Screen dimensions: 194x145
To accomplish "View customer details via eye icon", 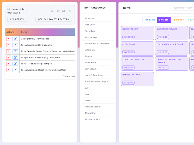I will point(58,11).
